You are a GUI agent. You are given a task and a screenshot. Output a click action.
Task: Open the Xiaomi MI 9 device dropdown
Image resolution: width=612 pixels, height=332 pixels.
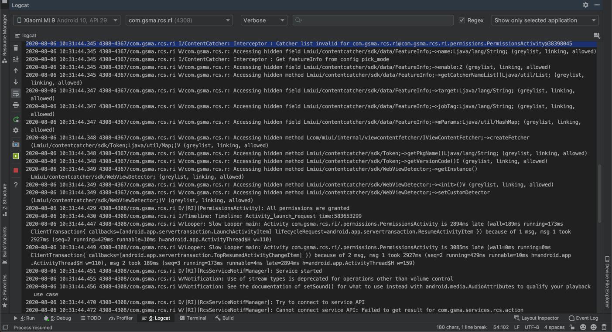click(x=67, y=20)
